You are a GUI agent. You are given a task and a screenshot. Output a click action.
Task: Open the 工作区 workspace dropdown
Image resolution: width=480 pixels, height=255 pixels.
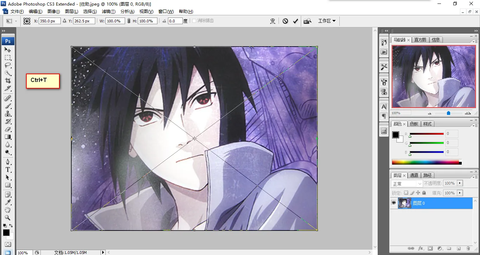click(x=327, y=21)
